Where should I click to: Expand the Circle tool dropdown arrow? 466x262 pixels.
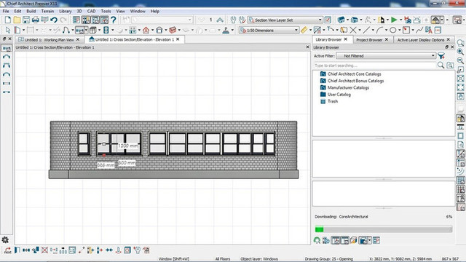point(399,30)
